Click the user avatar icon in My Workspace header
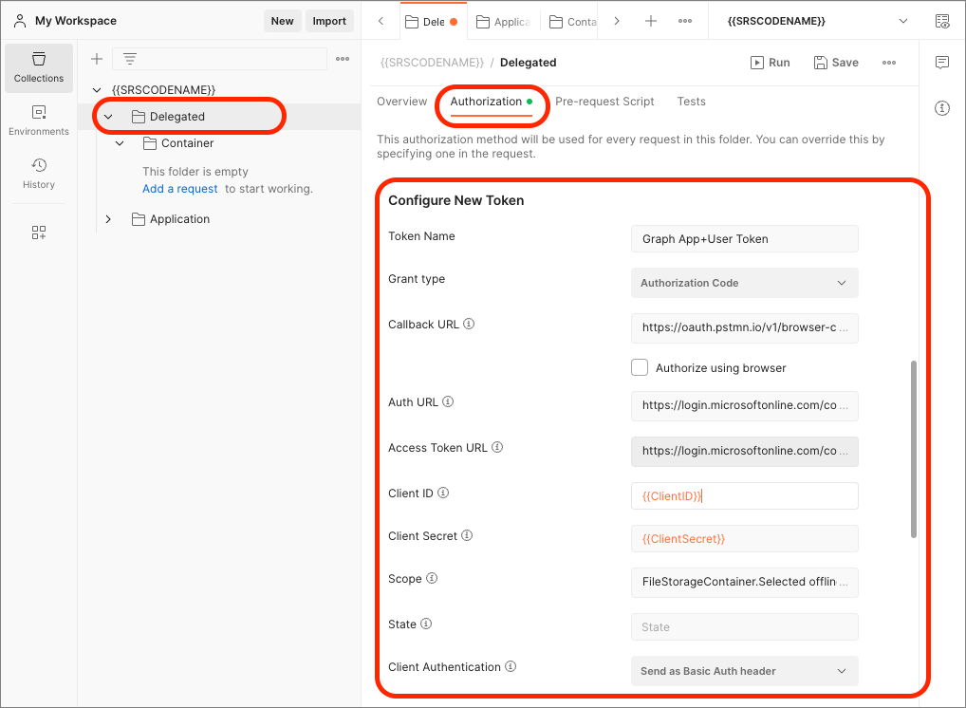The width and height of the screenshot is (966, 708). click(x=21, y=20)
